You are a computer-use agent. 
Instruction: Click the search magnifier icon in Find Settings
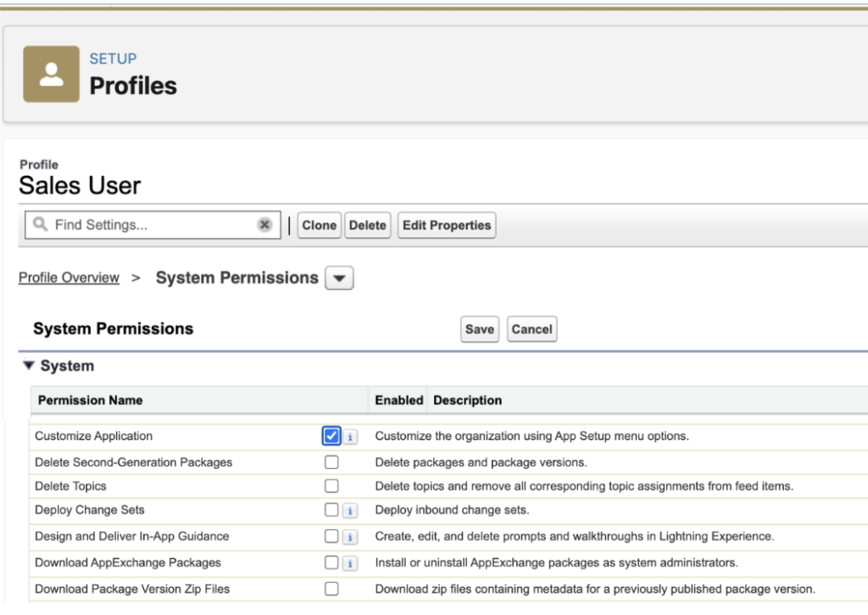click(x=40, y=225)
